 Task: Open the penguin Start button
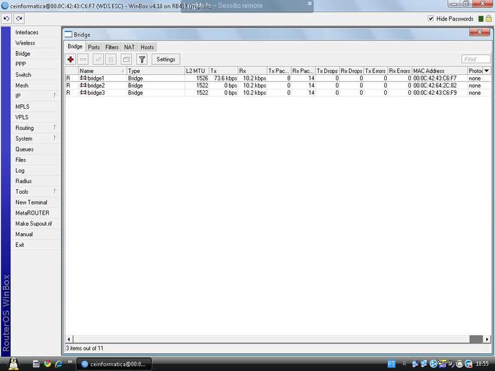(13, 364)
